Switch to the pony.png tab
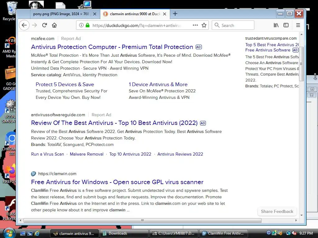318x238 pixels. click(x=61, y=14)
